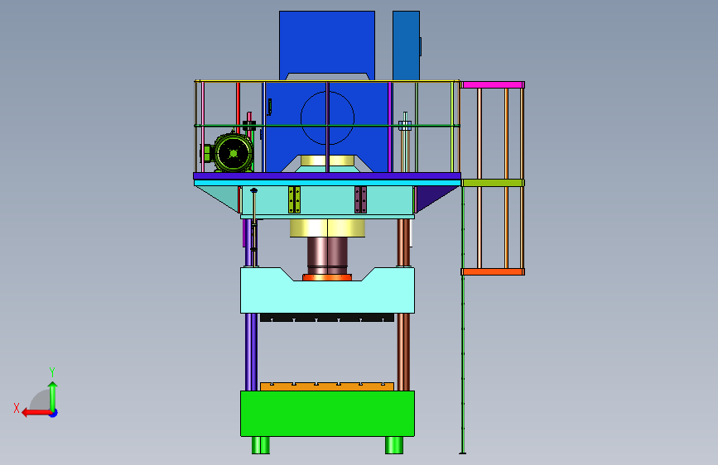This screenshot has height=465, width=718.
Task: Click the green Y axis arrow of triad
Action: [53, 395]
